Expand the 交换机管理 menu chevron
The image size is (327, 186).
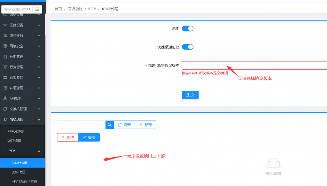39,109
